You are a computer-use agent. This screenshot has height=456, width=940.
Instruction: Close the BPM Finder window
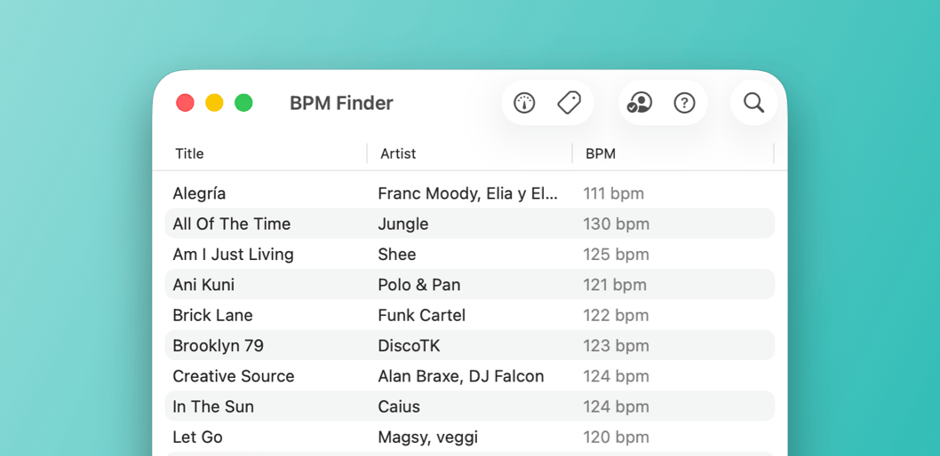(185, 103)
